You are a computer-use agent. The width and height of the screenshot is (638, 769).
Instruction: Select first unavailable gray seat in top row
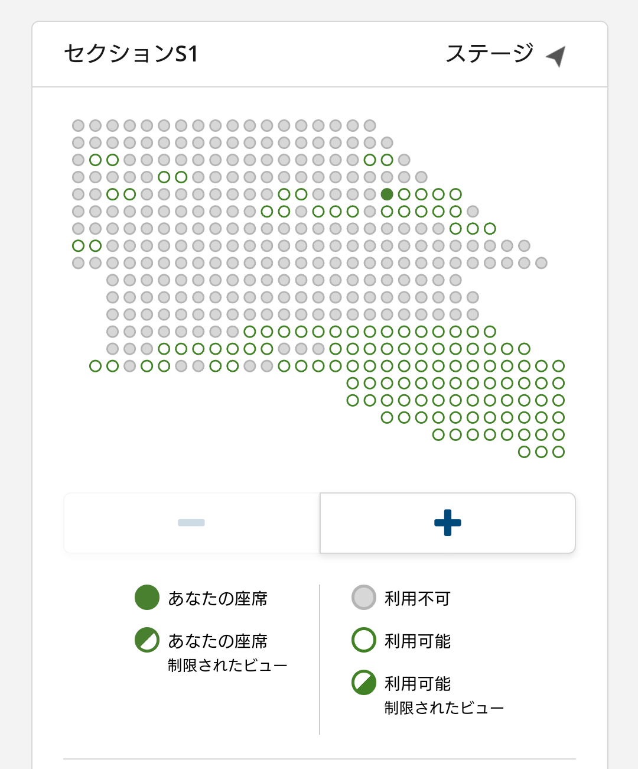(x=78, y=125)
